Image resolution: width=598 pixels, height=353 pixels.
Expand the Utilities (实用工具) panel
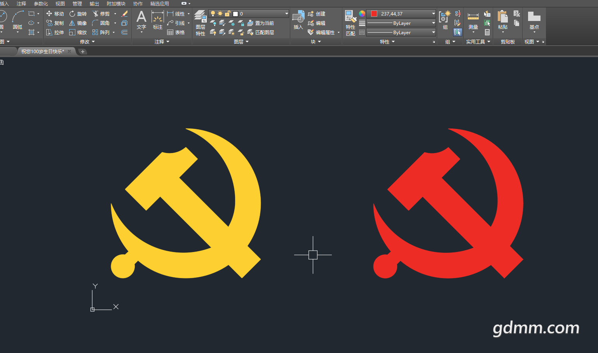click(478, 42)
